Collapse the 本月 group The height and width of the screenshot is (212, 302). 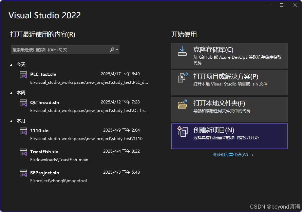11,121
